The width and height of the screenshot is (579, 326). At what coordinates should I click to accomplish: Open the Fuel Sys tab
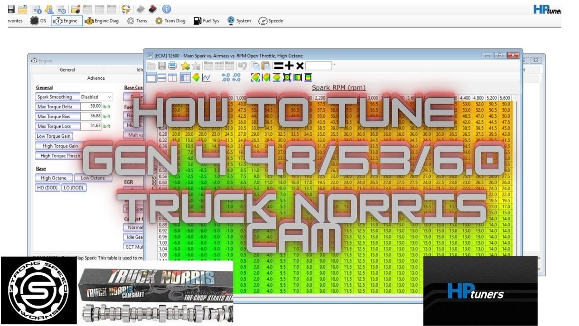[206, 21]
